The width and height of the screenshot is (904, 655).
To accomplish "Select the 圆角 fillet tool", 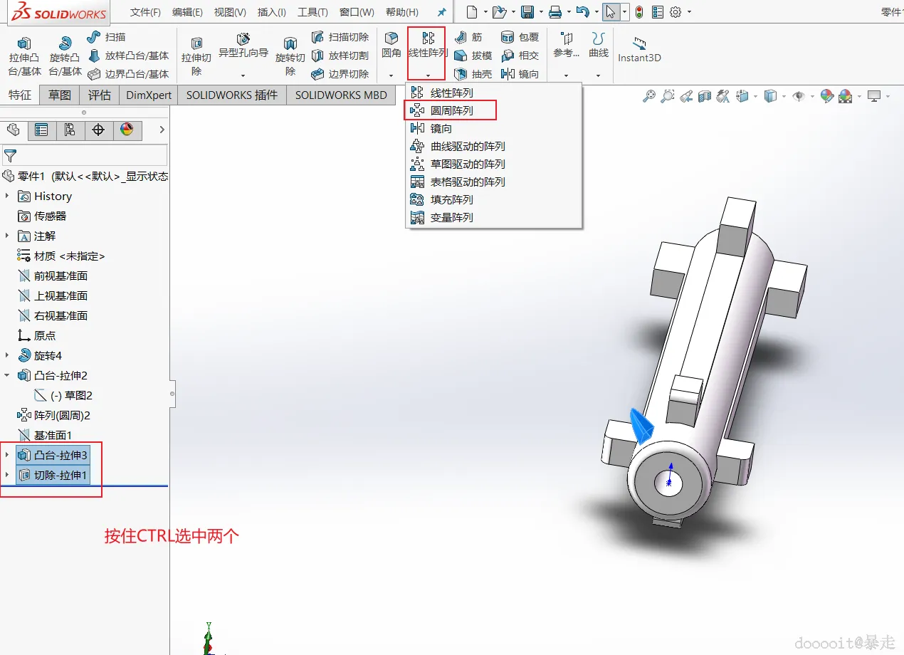I will point(391,46).
